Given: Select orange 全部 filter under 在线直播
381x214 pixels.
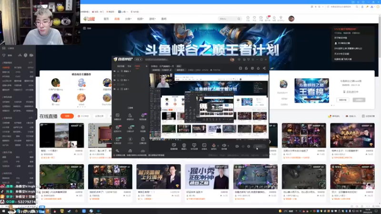Looking at the screenshot, I should (67, 116).
